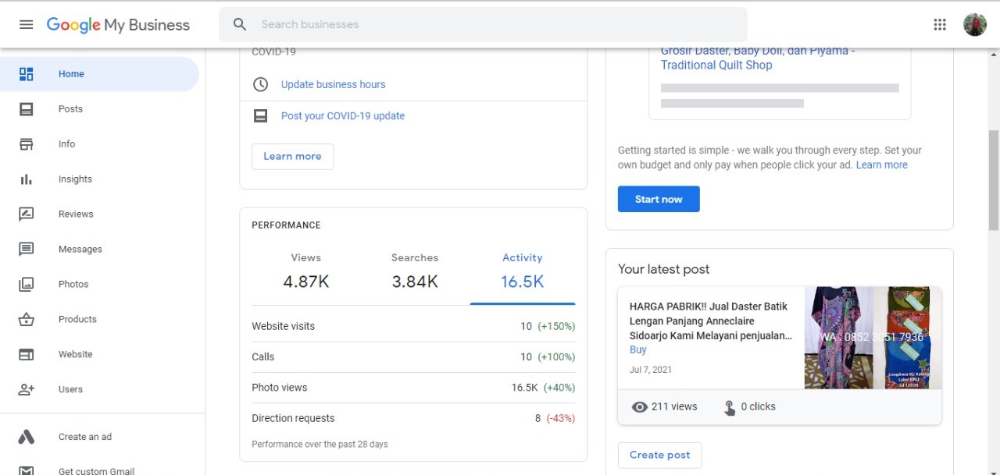This screenshot has width=1000, height=475.
Task: Click the 0 clicks count
Action: [759, 406]
